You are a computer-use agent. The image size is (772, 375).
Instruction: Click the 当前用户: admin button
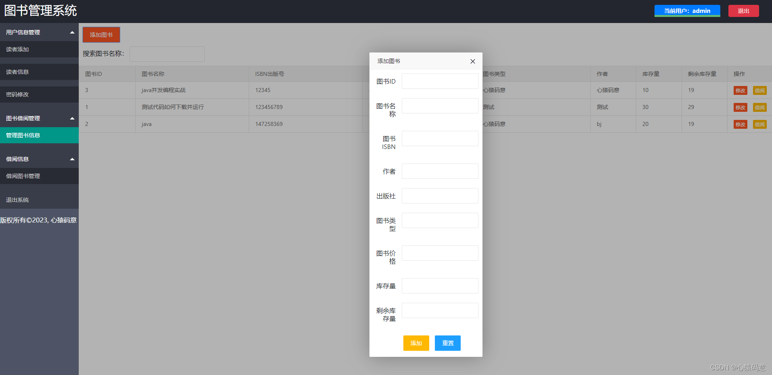point(687,11)
